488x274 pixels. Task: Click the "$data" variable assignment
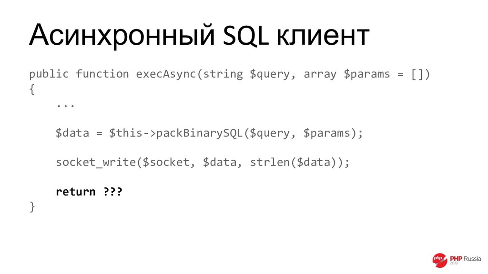72,133
